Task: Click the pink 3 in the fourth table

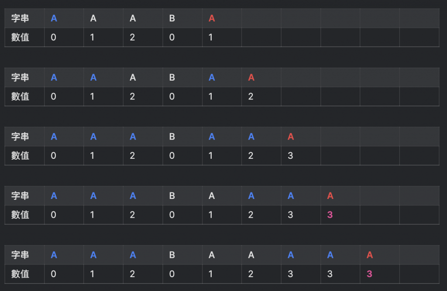Action: pos(330,215)
